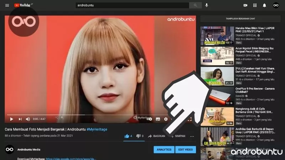Open the account avatar menu
Image resolution: width=285 pixels, height=160 pixels.
click(276, 5)
